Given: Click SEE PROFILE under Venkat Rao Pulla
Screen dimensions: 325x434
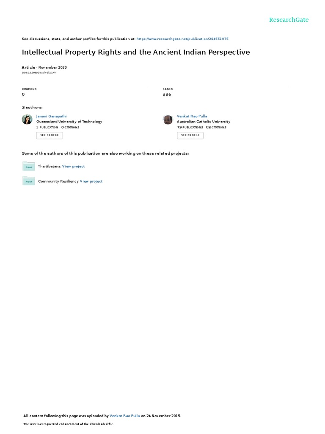Looking at the screenshot, I should tap(190, 135).
